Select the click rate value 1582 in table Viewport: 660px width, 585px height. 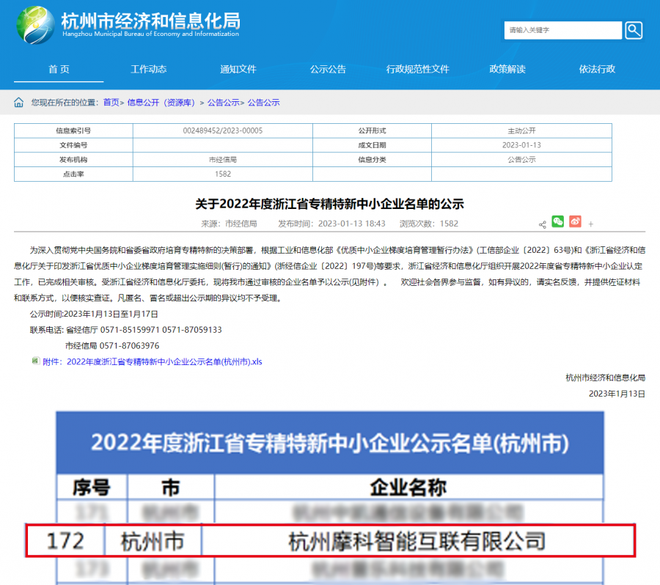[x=223, y=174]
